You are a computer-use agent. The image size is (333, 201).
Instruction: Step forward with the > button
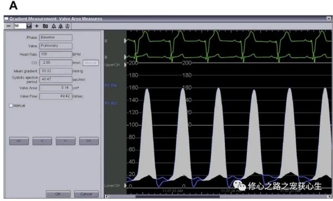(65, 141)
